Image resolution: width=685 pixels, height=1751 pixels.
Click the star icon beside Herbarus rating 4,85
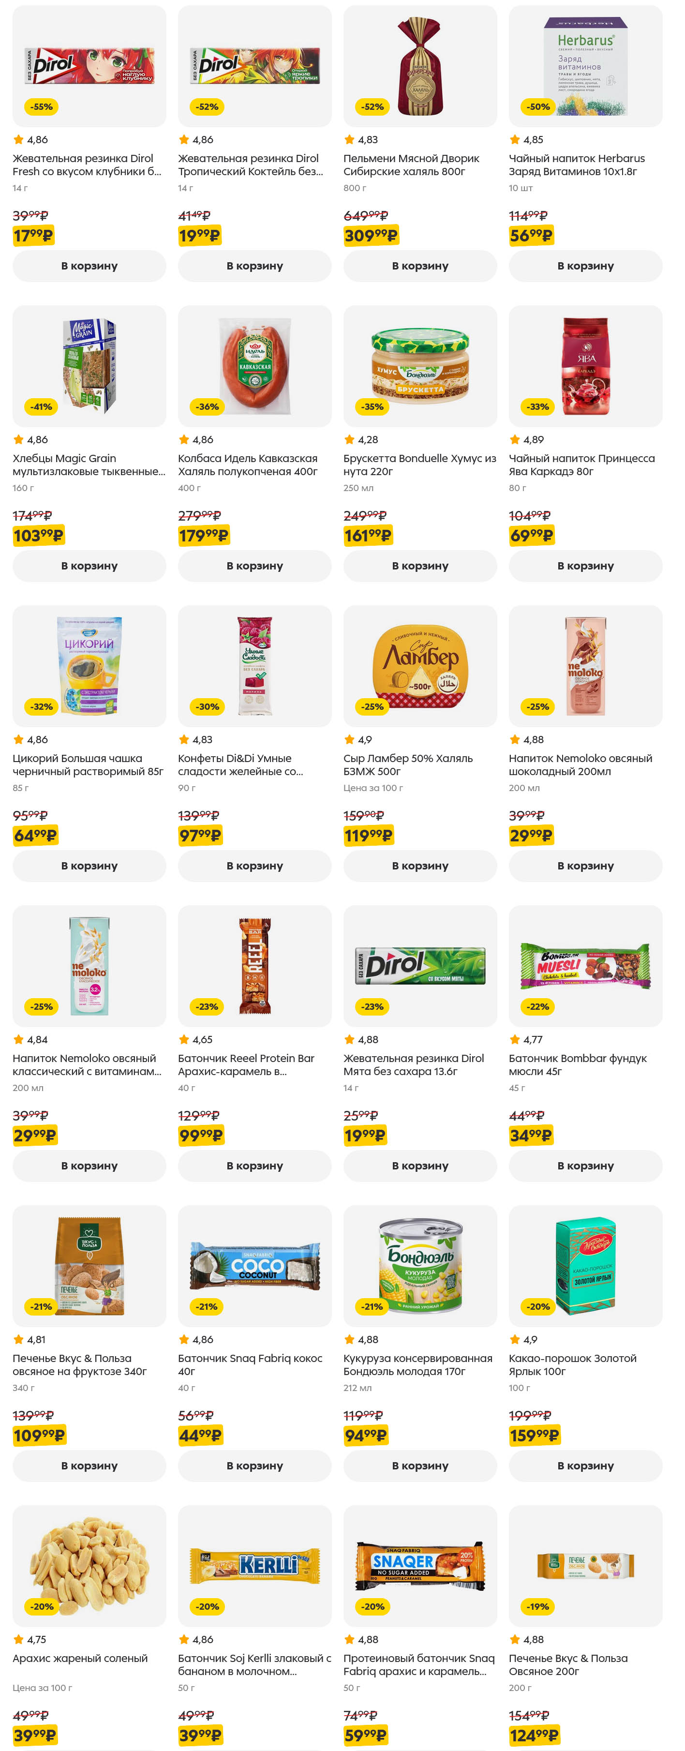click(514, 139)
